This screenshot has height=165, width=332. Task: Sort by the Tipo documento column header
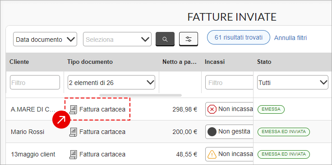tap(90, 62)
